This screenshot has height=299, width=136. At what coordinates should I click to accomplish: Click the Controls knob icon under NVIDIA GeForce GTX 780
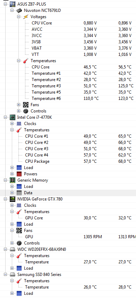(x=19, y=243)
